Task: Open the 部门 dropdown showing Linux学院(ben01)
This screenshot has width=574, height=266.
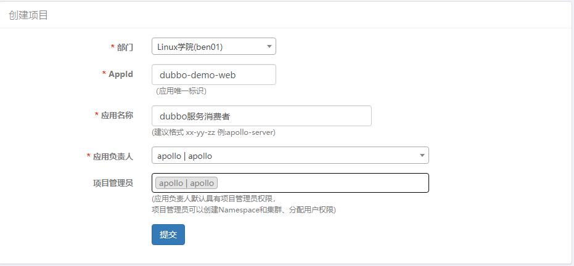Action: point(207,46)
